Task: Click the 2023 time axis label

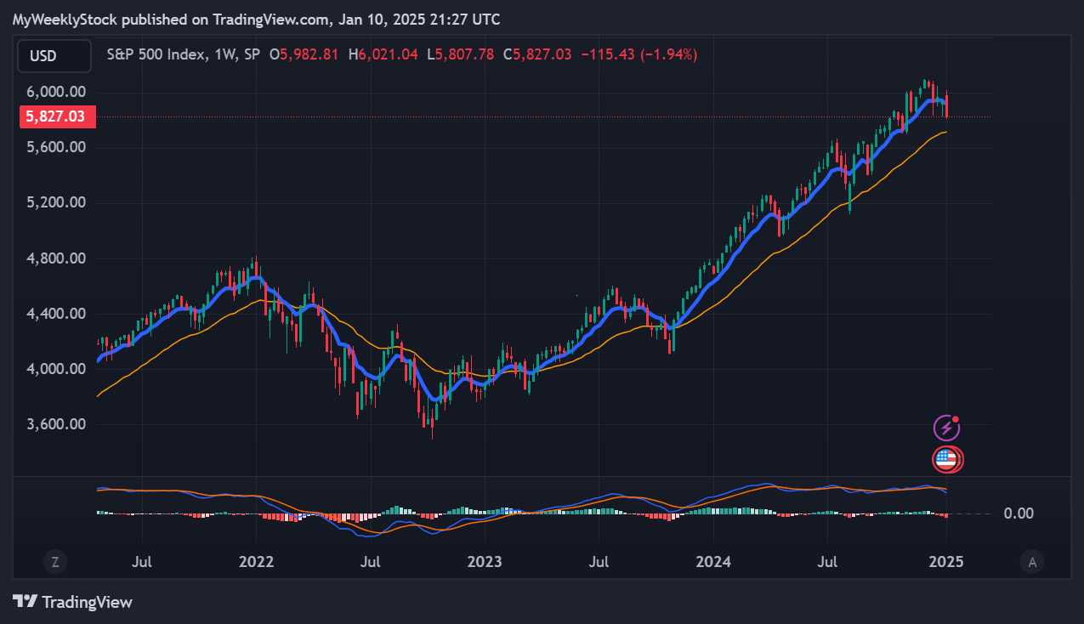Action: [485, 562]
